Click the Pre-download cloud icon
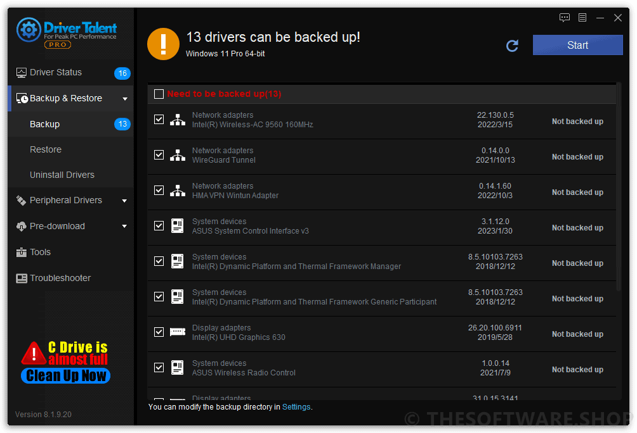Screen dimensions: 637x433 point(21,226)
